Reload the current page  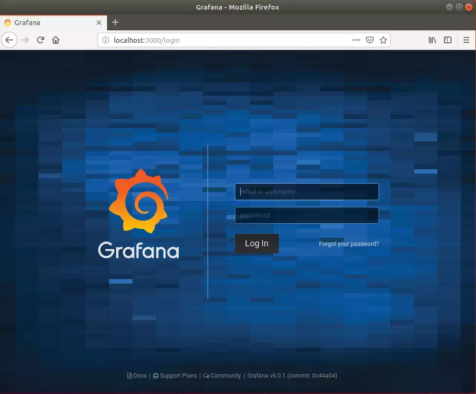pos(40,40)
